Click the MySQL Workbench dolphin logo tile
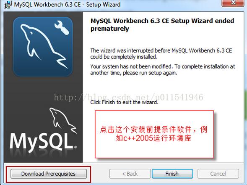The width and height of the screenshot is (247, 185). coord(43,47)
